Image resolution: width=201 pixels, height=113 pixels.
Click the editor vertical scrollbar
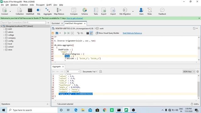199,48
